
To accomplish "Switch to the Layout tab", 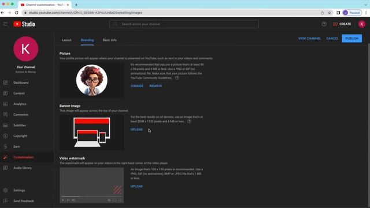I will pos(66,40).
